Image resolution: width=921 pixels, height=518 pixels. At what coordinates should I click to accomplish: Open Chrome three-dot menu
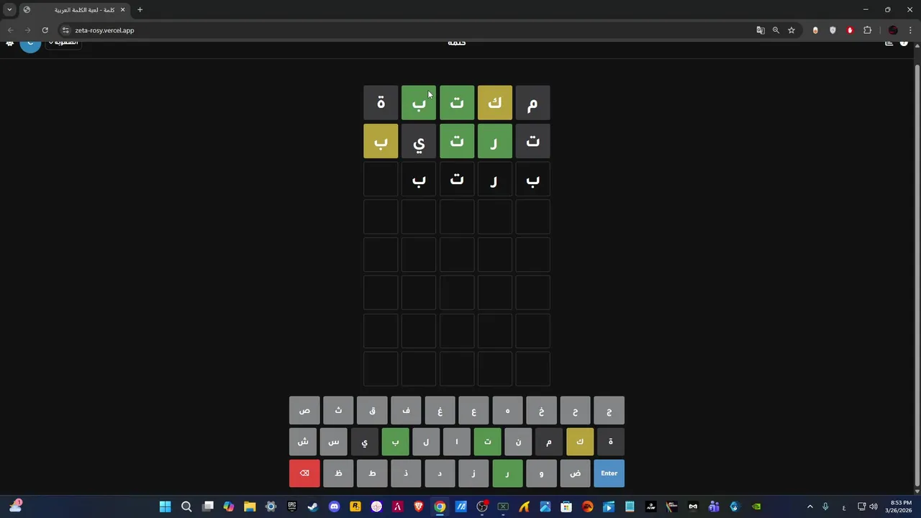(911, 30)
